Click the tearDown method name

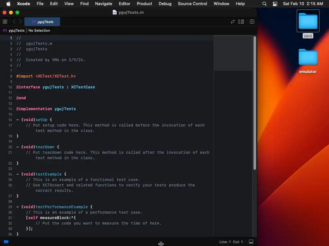pos(45,147)
